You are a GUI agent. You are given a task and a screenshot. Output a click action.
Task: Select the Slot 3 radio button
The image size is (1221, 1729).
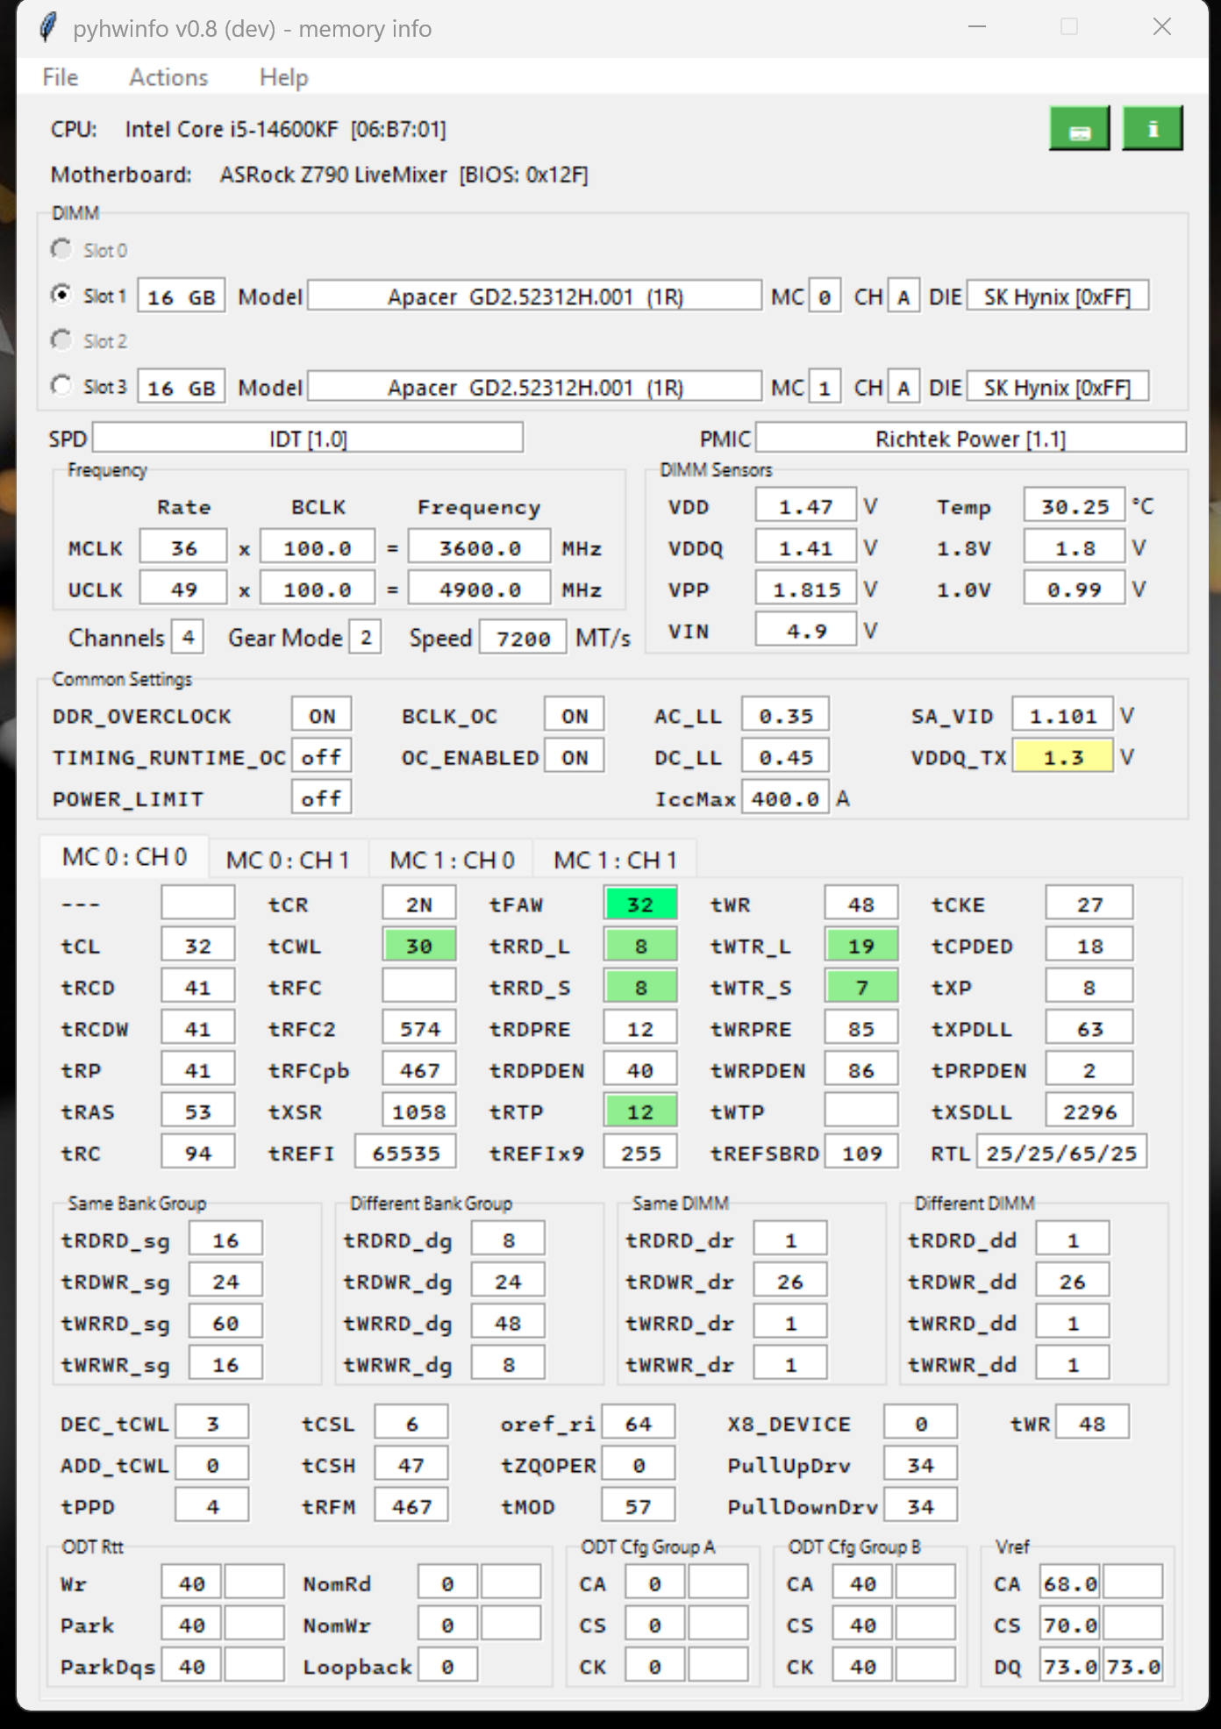click(x=61, y=385)
